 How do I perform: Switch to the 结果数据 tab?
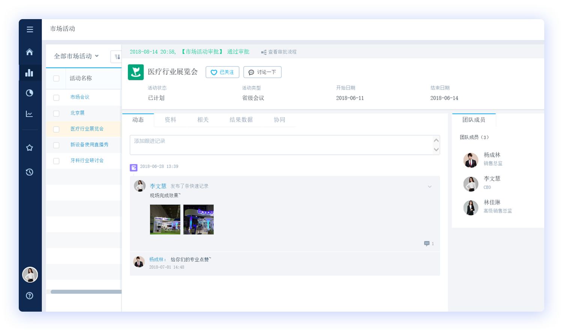point(241,120)
